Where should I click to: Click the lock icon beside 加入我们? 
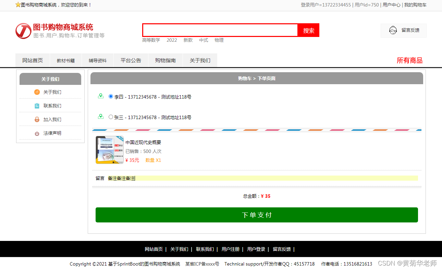click(x=37, y=119)
